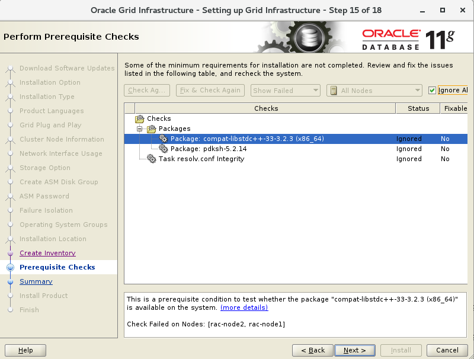Click the Installation Type step
The height and width of the screenshot is (359, 474).
(47, 97)
